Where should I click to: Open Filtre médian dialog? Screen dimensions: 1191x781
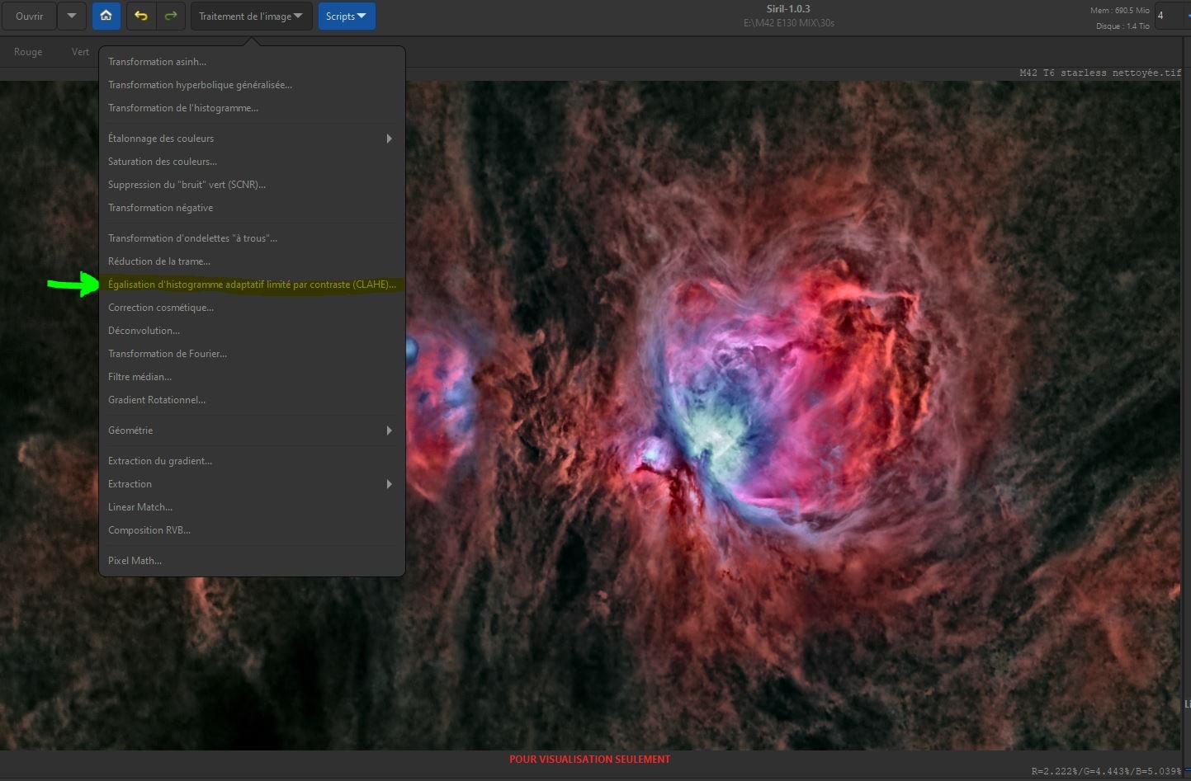point(252,377)
